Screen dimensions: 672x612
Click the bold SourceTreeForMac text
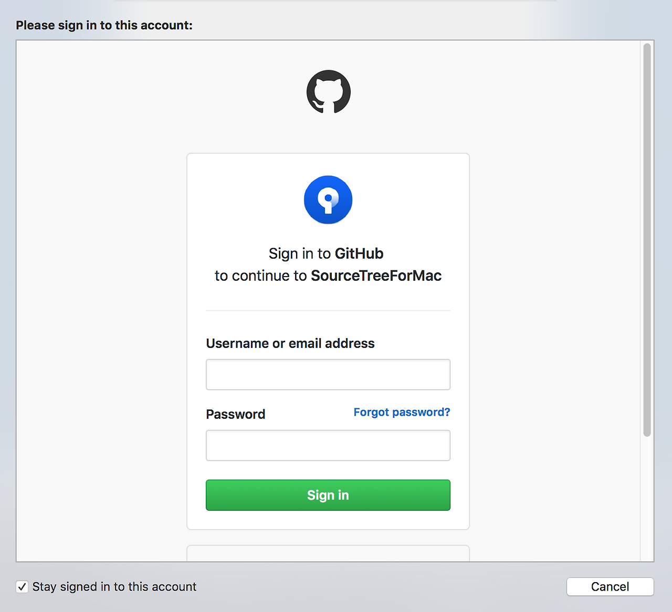[x=376, y=276]
